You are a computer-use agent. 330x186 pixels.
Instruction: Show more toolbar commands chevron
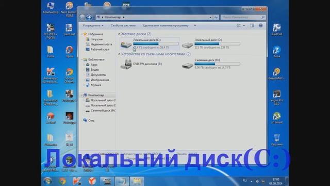(x=195, y=25)
